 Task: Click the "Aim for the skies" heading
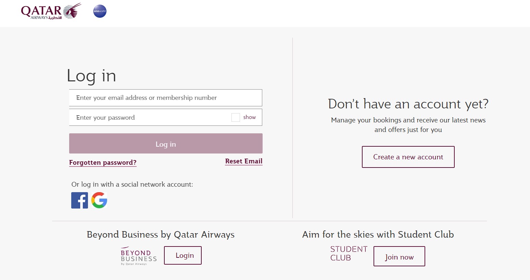tap(378, 235)
